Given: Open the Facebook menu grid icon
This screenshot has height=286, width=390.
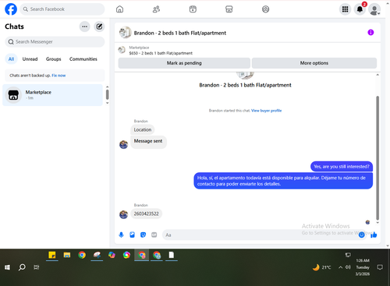Looking at the screenshot, I should click(x=345, y=9).
